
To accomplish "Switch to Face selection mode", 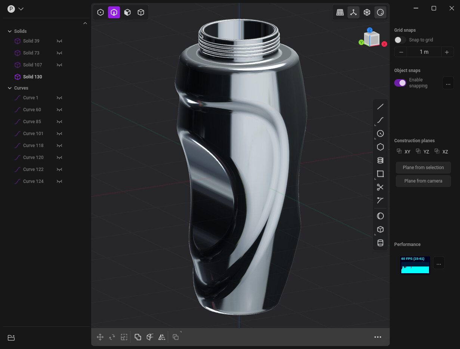I will [127, 12].
